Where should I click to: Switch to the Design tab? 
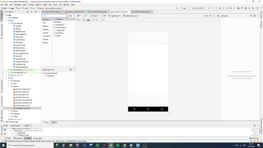click(46, 122)
